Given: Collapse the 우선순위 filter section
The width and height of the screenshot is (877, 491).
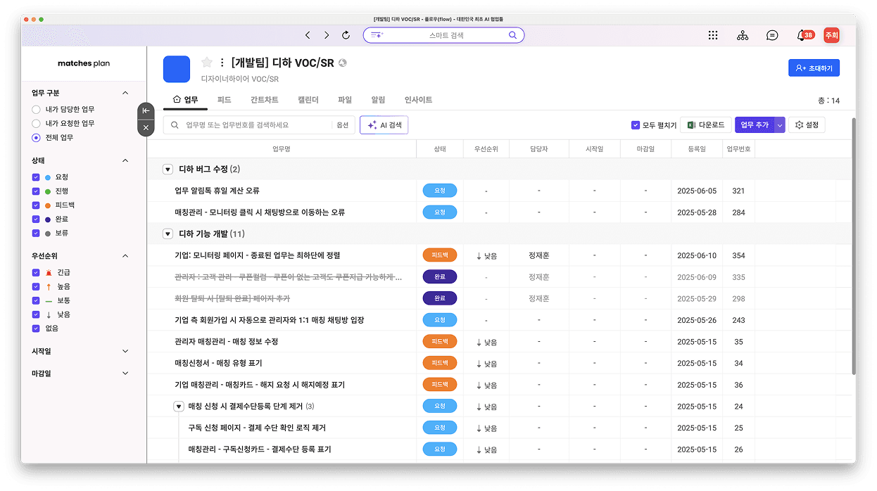Looking at the screenshot, I should point(125,255).
